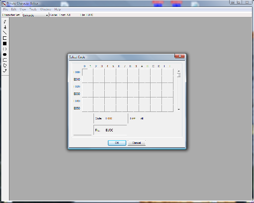Click column header A above the grid
This screenshot has width=254, height=203.
pyautogui.click(x=142, y=66)
